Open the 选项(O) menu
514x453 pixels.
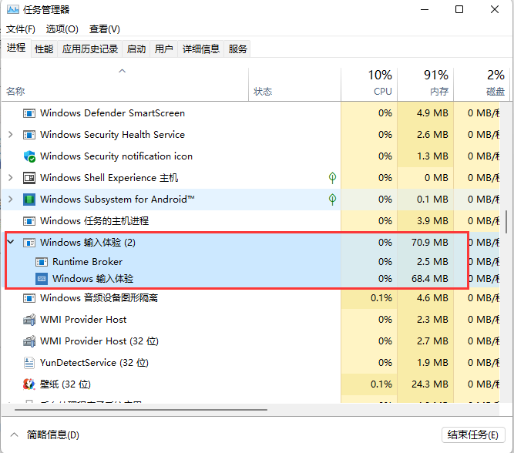(x=62, y=29)
